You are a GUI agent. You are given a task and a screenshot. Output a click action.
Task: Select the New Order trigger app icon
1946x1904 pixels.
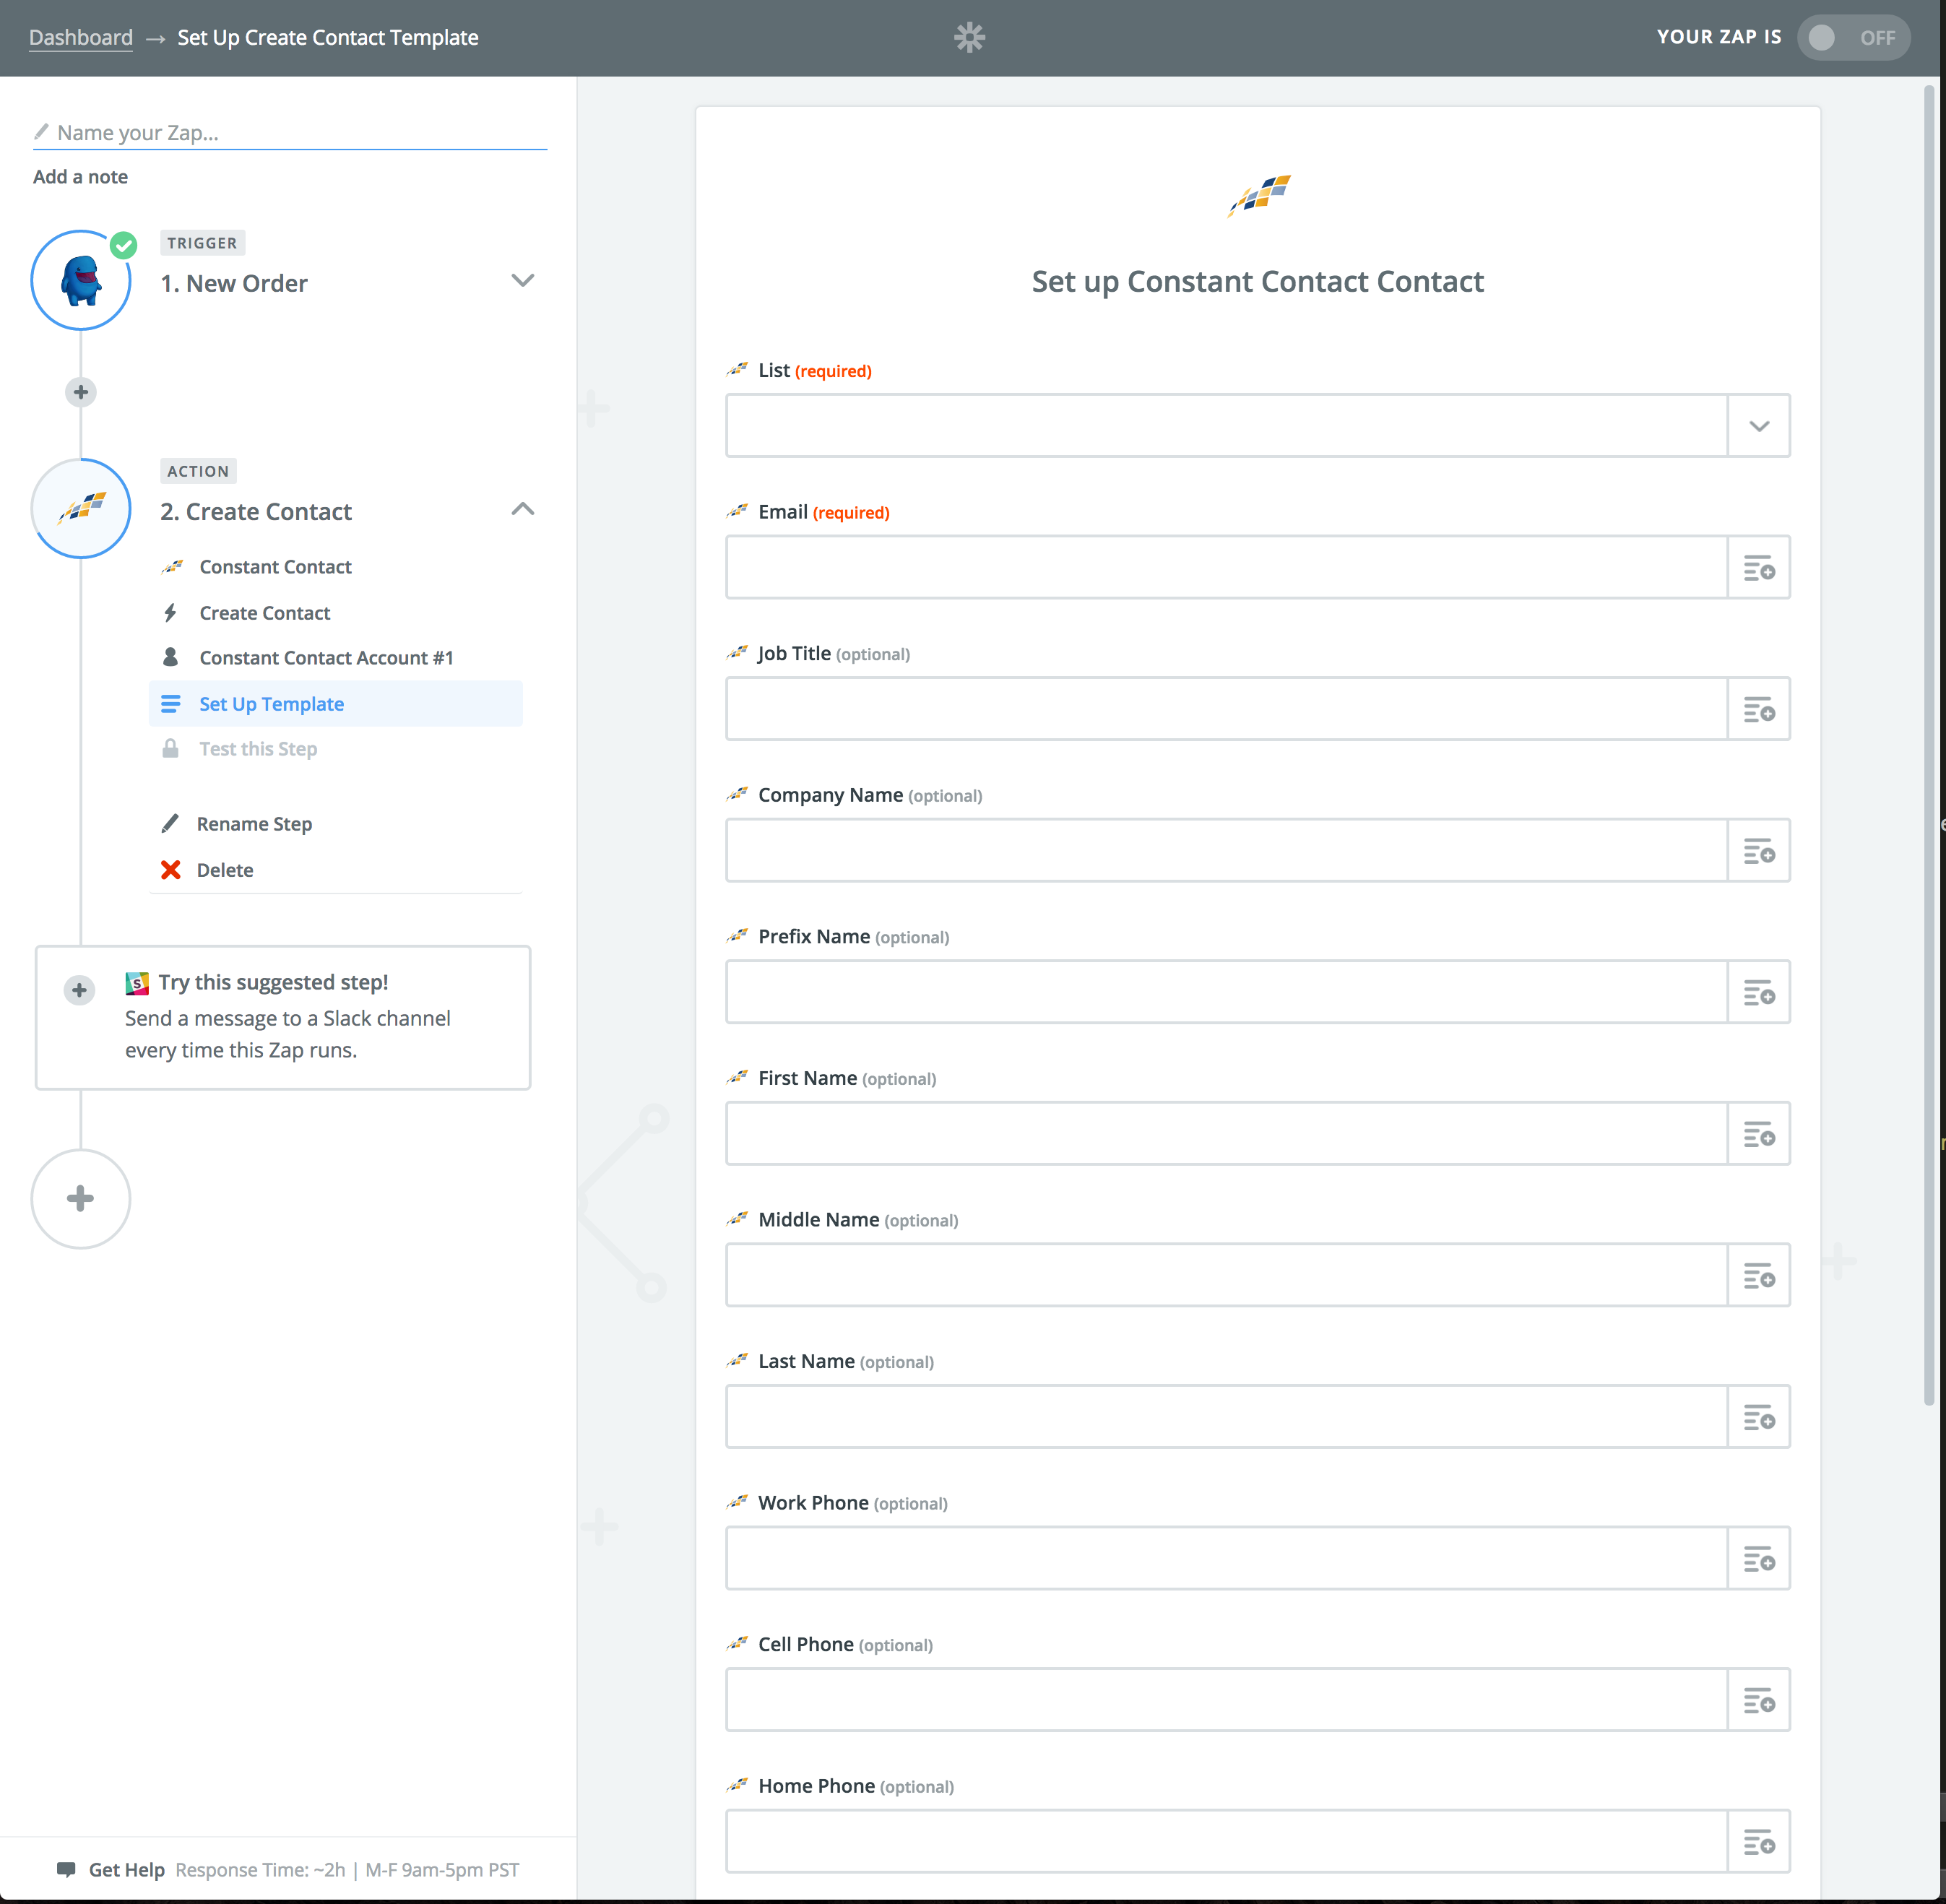[81, 280]
